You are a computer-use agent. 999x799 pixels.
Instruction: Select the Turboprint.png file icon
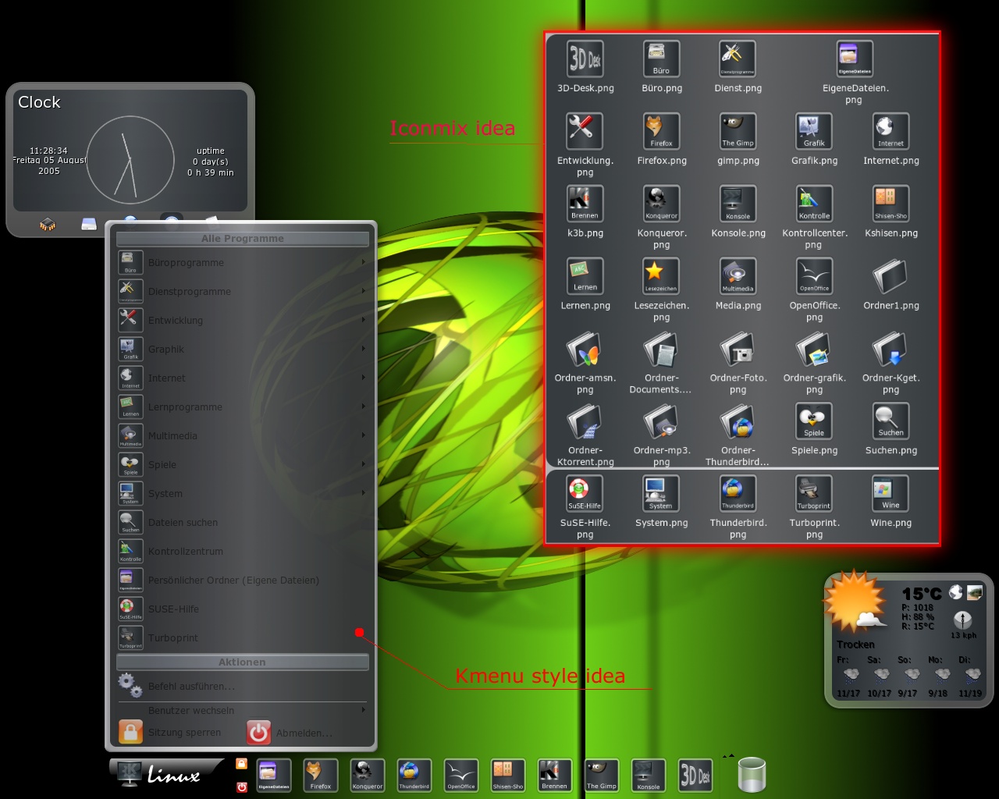click(814, 494)
